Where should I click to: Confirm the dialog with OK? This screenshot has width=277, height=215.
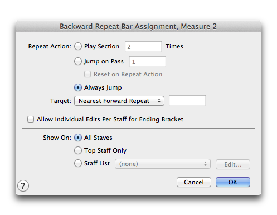pos(233,182)
